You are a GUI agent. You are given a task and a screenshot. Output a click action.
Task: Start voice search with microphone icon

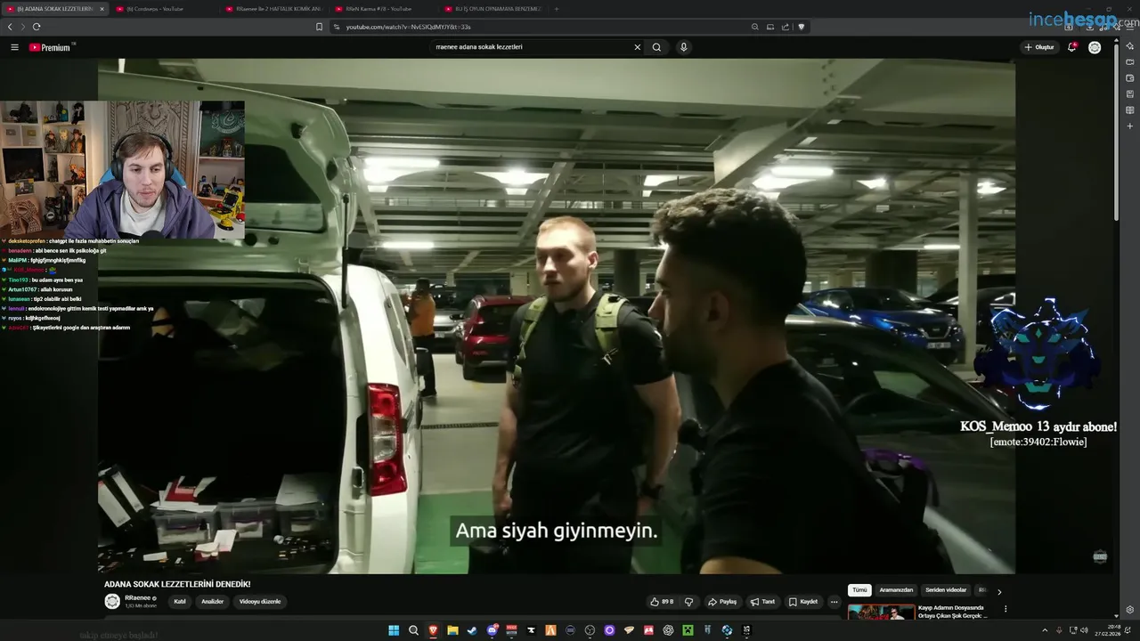(683, 47)
